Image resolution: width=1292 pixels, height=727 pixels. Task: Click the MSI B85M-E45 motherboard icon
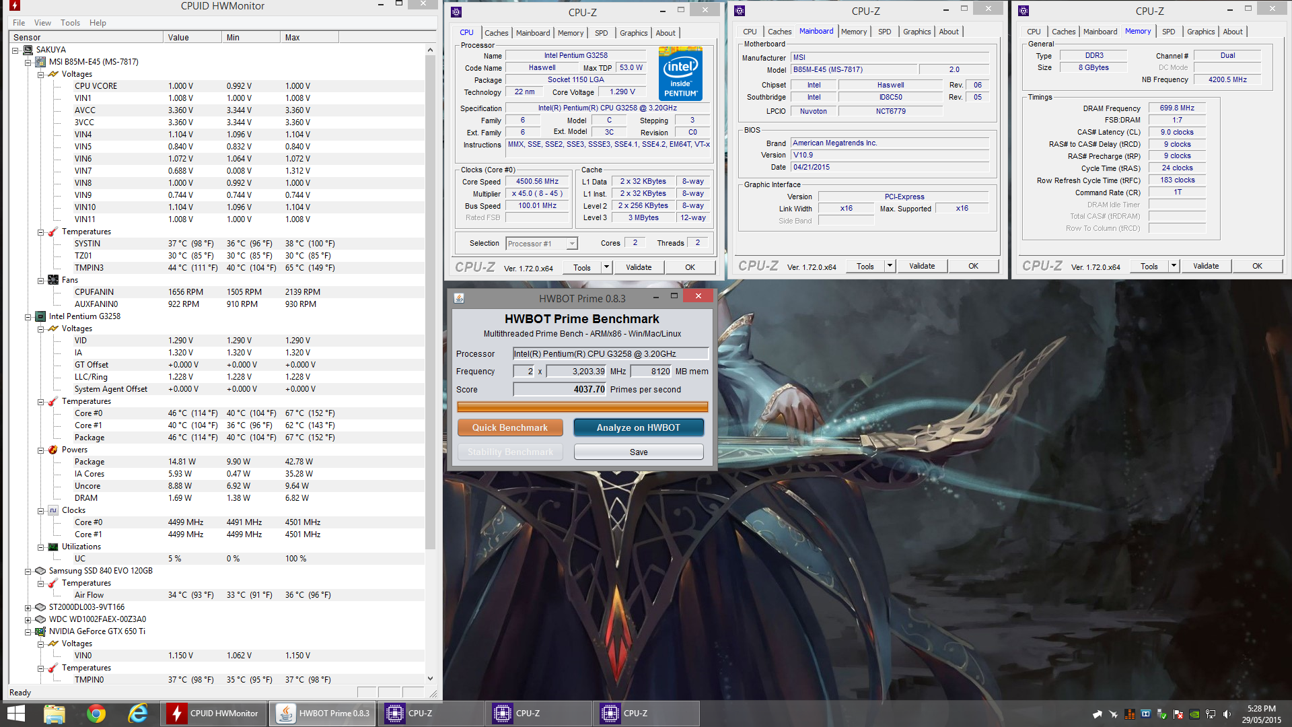[x=40, y=62]
